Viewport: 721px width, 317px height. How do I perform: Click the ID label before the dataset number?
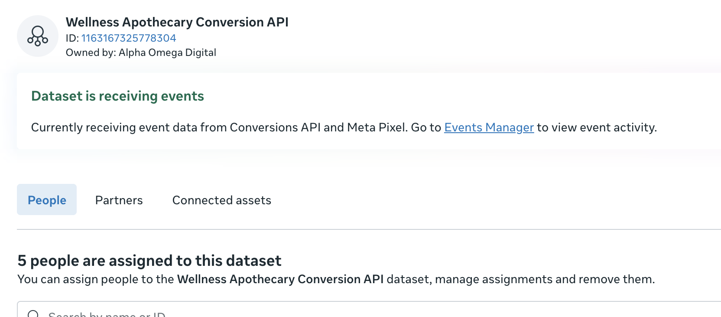point(72,38)
